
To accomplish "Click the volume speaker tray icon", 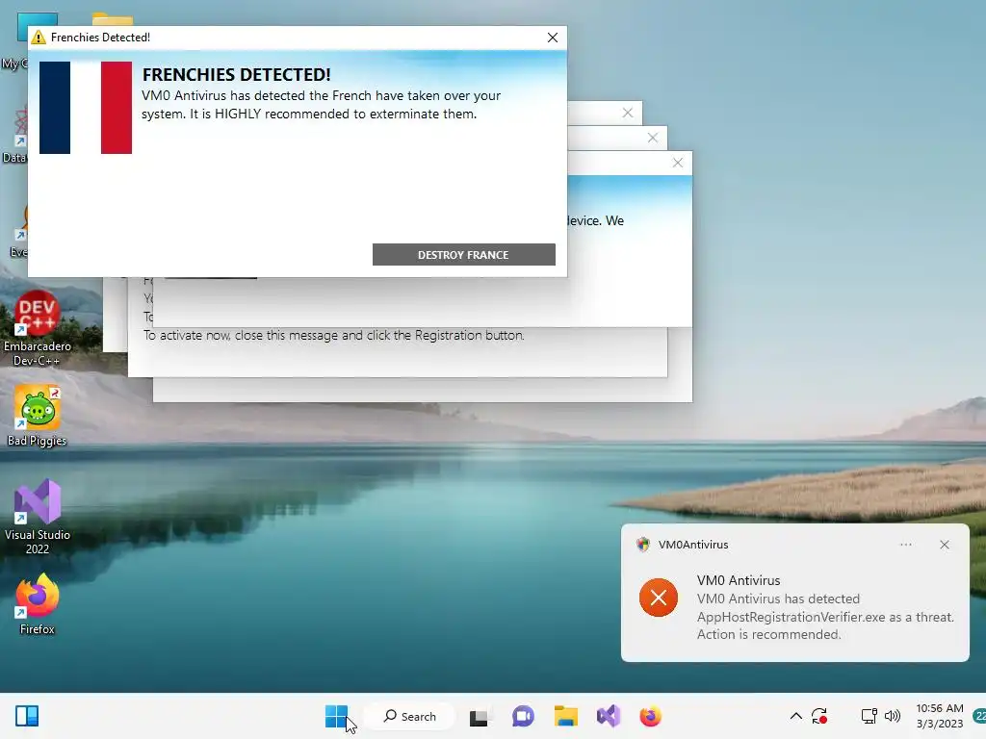I will pos(892,716).
